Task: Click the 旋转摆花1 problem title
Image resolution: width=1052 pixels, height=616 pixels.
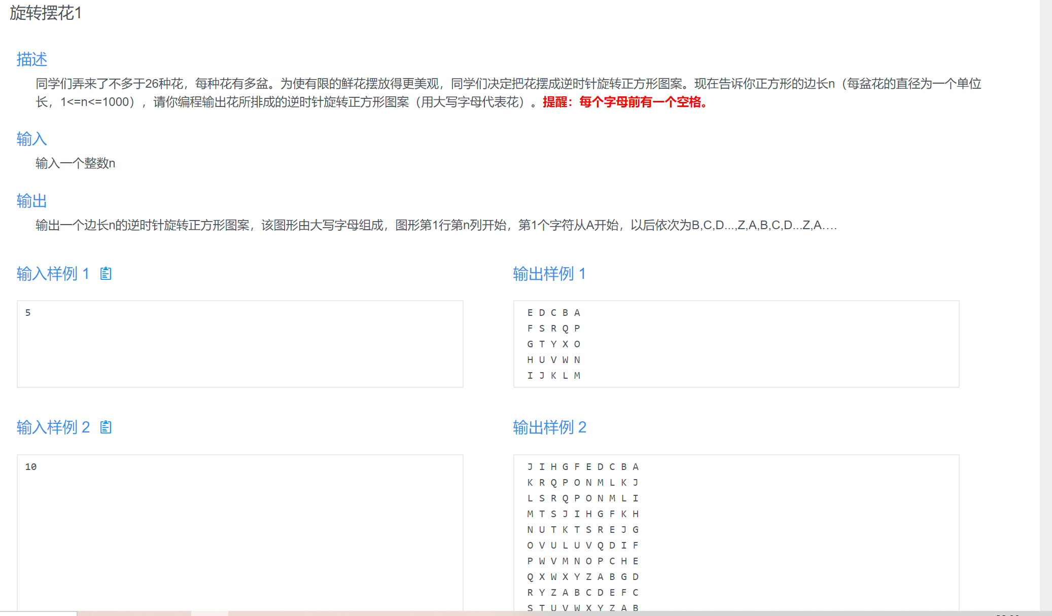Action: (x=46, y=13)
